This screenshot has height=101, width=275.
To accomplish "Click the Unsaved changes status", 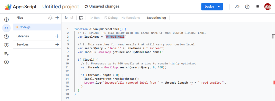I will coord(102,6).
